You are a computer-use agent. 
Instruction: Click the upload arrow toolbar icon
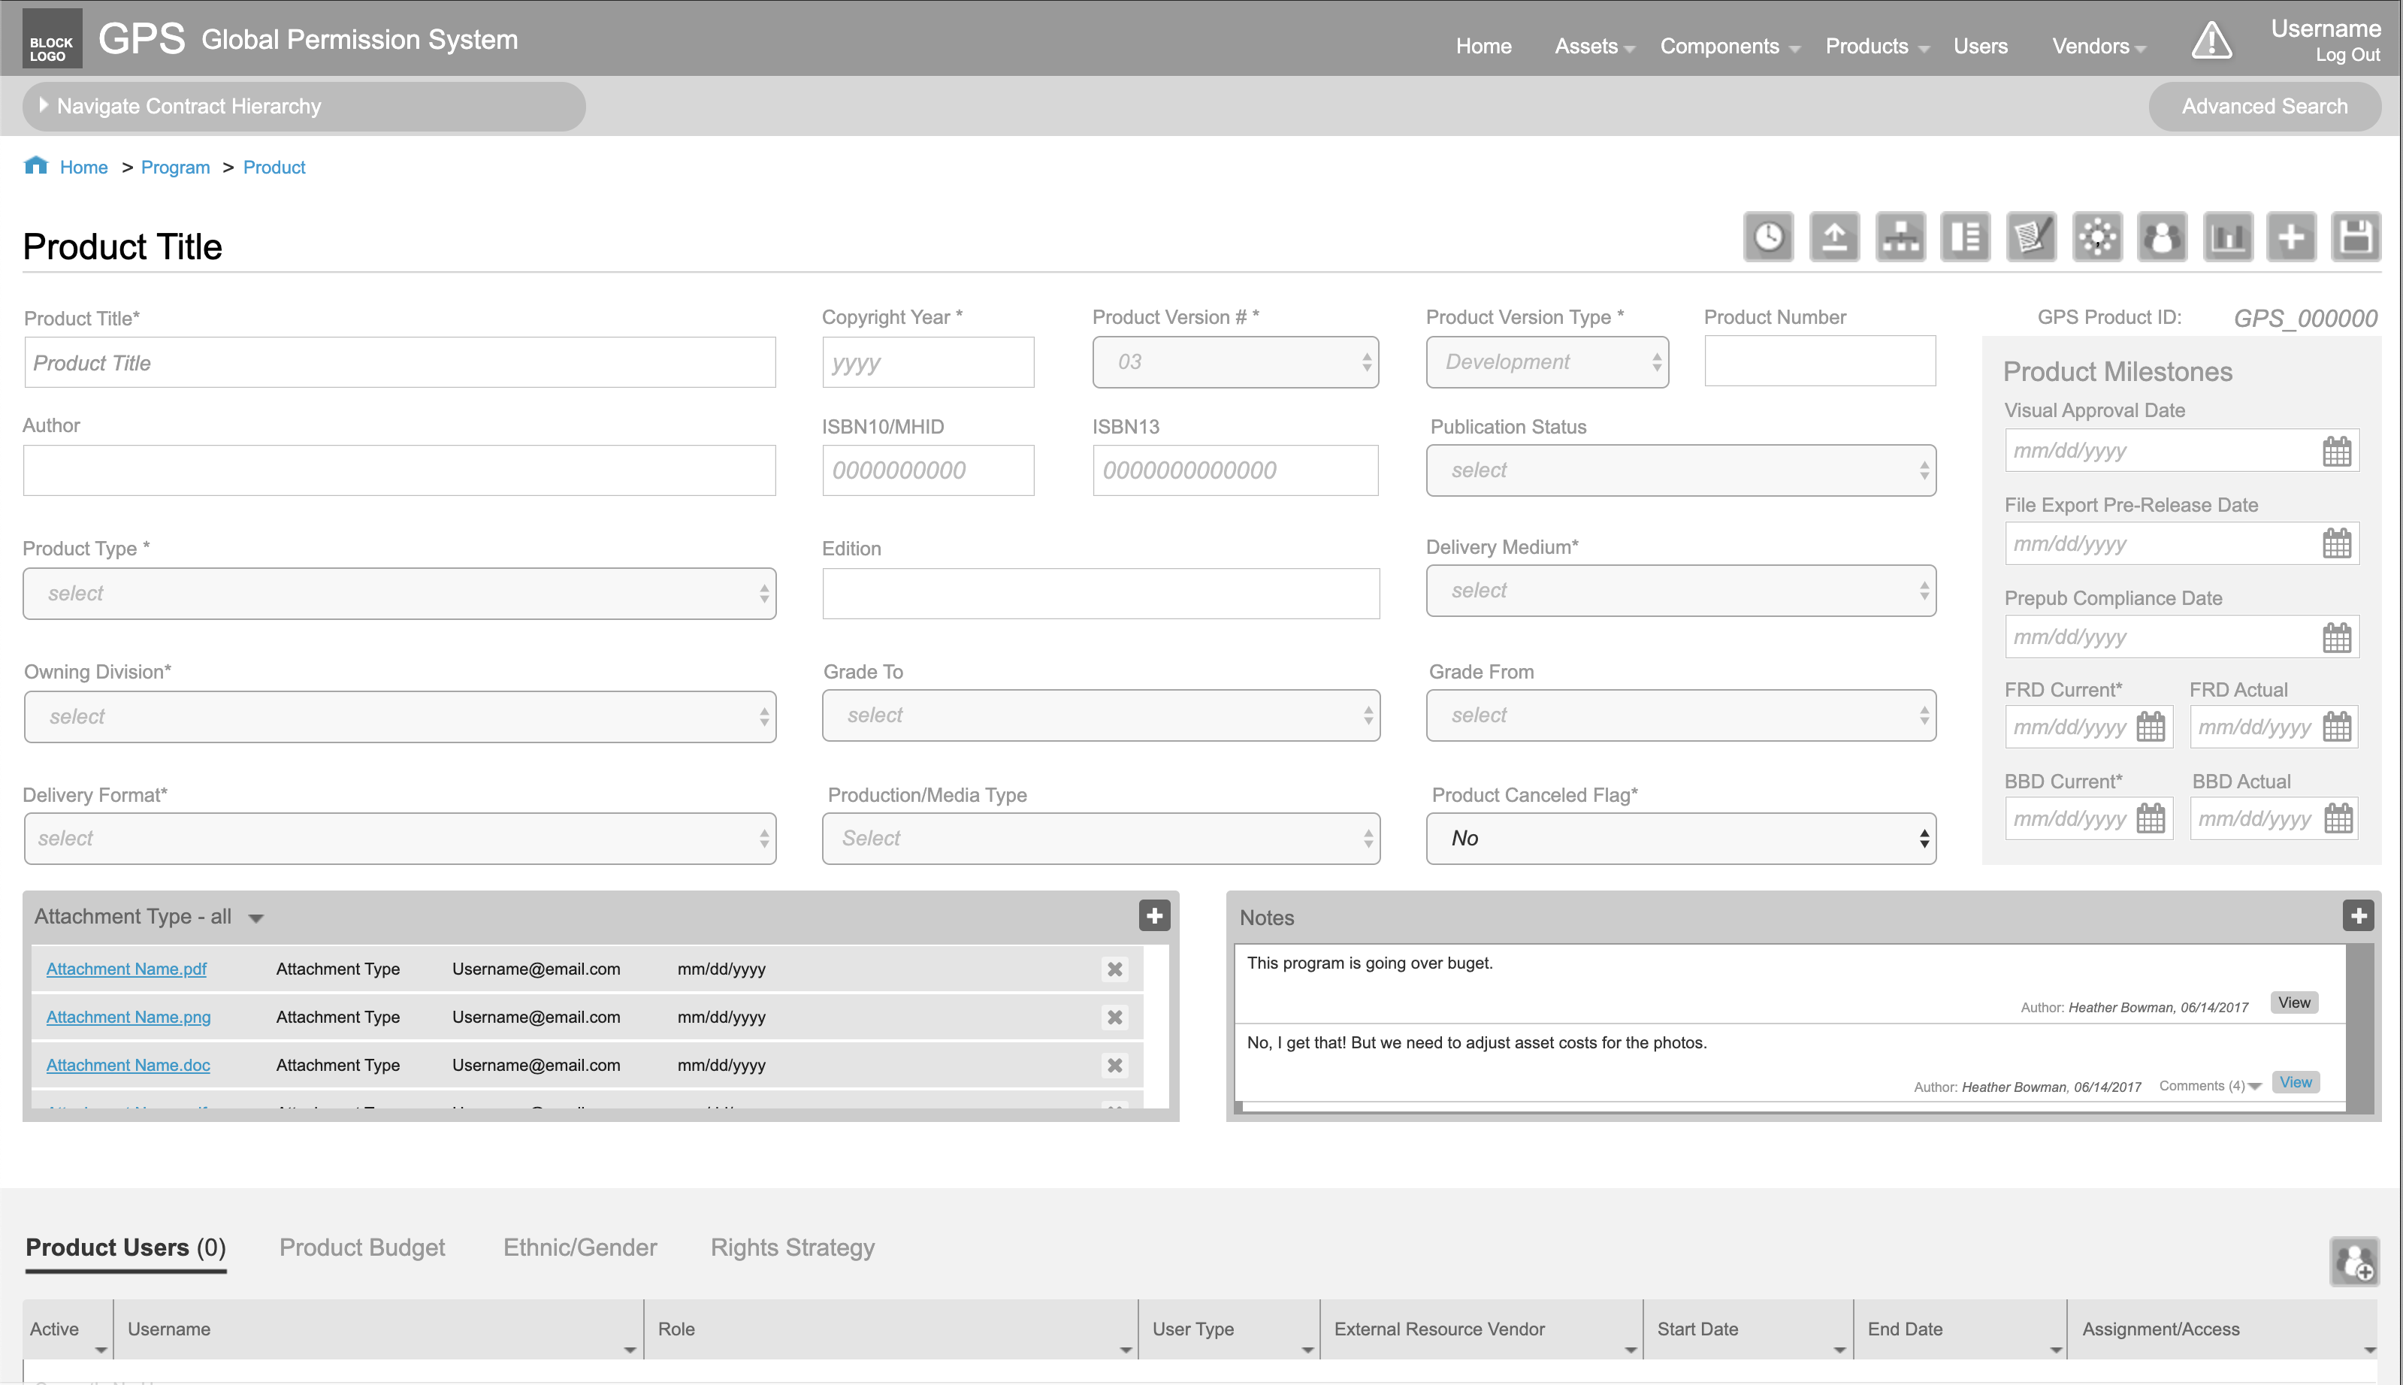(x=1833, y=237)
